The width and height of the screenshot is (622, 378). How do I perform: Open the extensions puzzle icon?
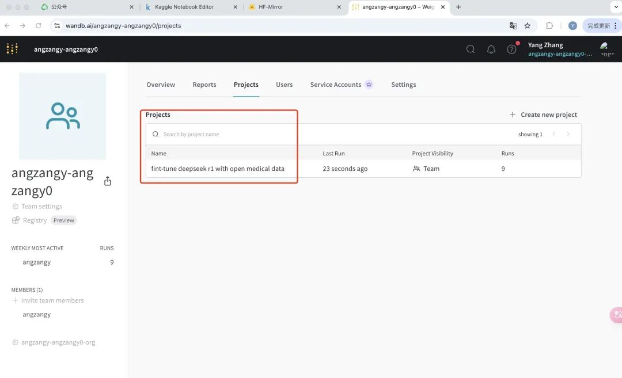[549, 25]
